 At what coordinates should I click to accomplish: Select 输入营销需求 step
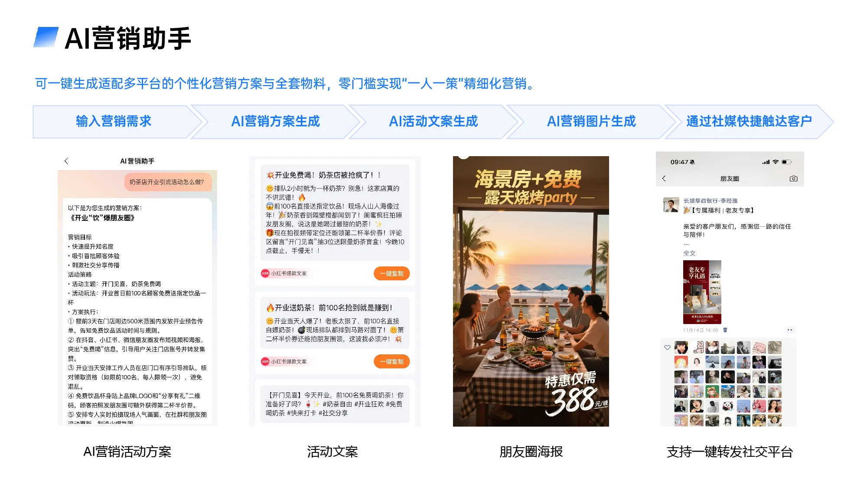pos(114,121)
